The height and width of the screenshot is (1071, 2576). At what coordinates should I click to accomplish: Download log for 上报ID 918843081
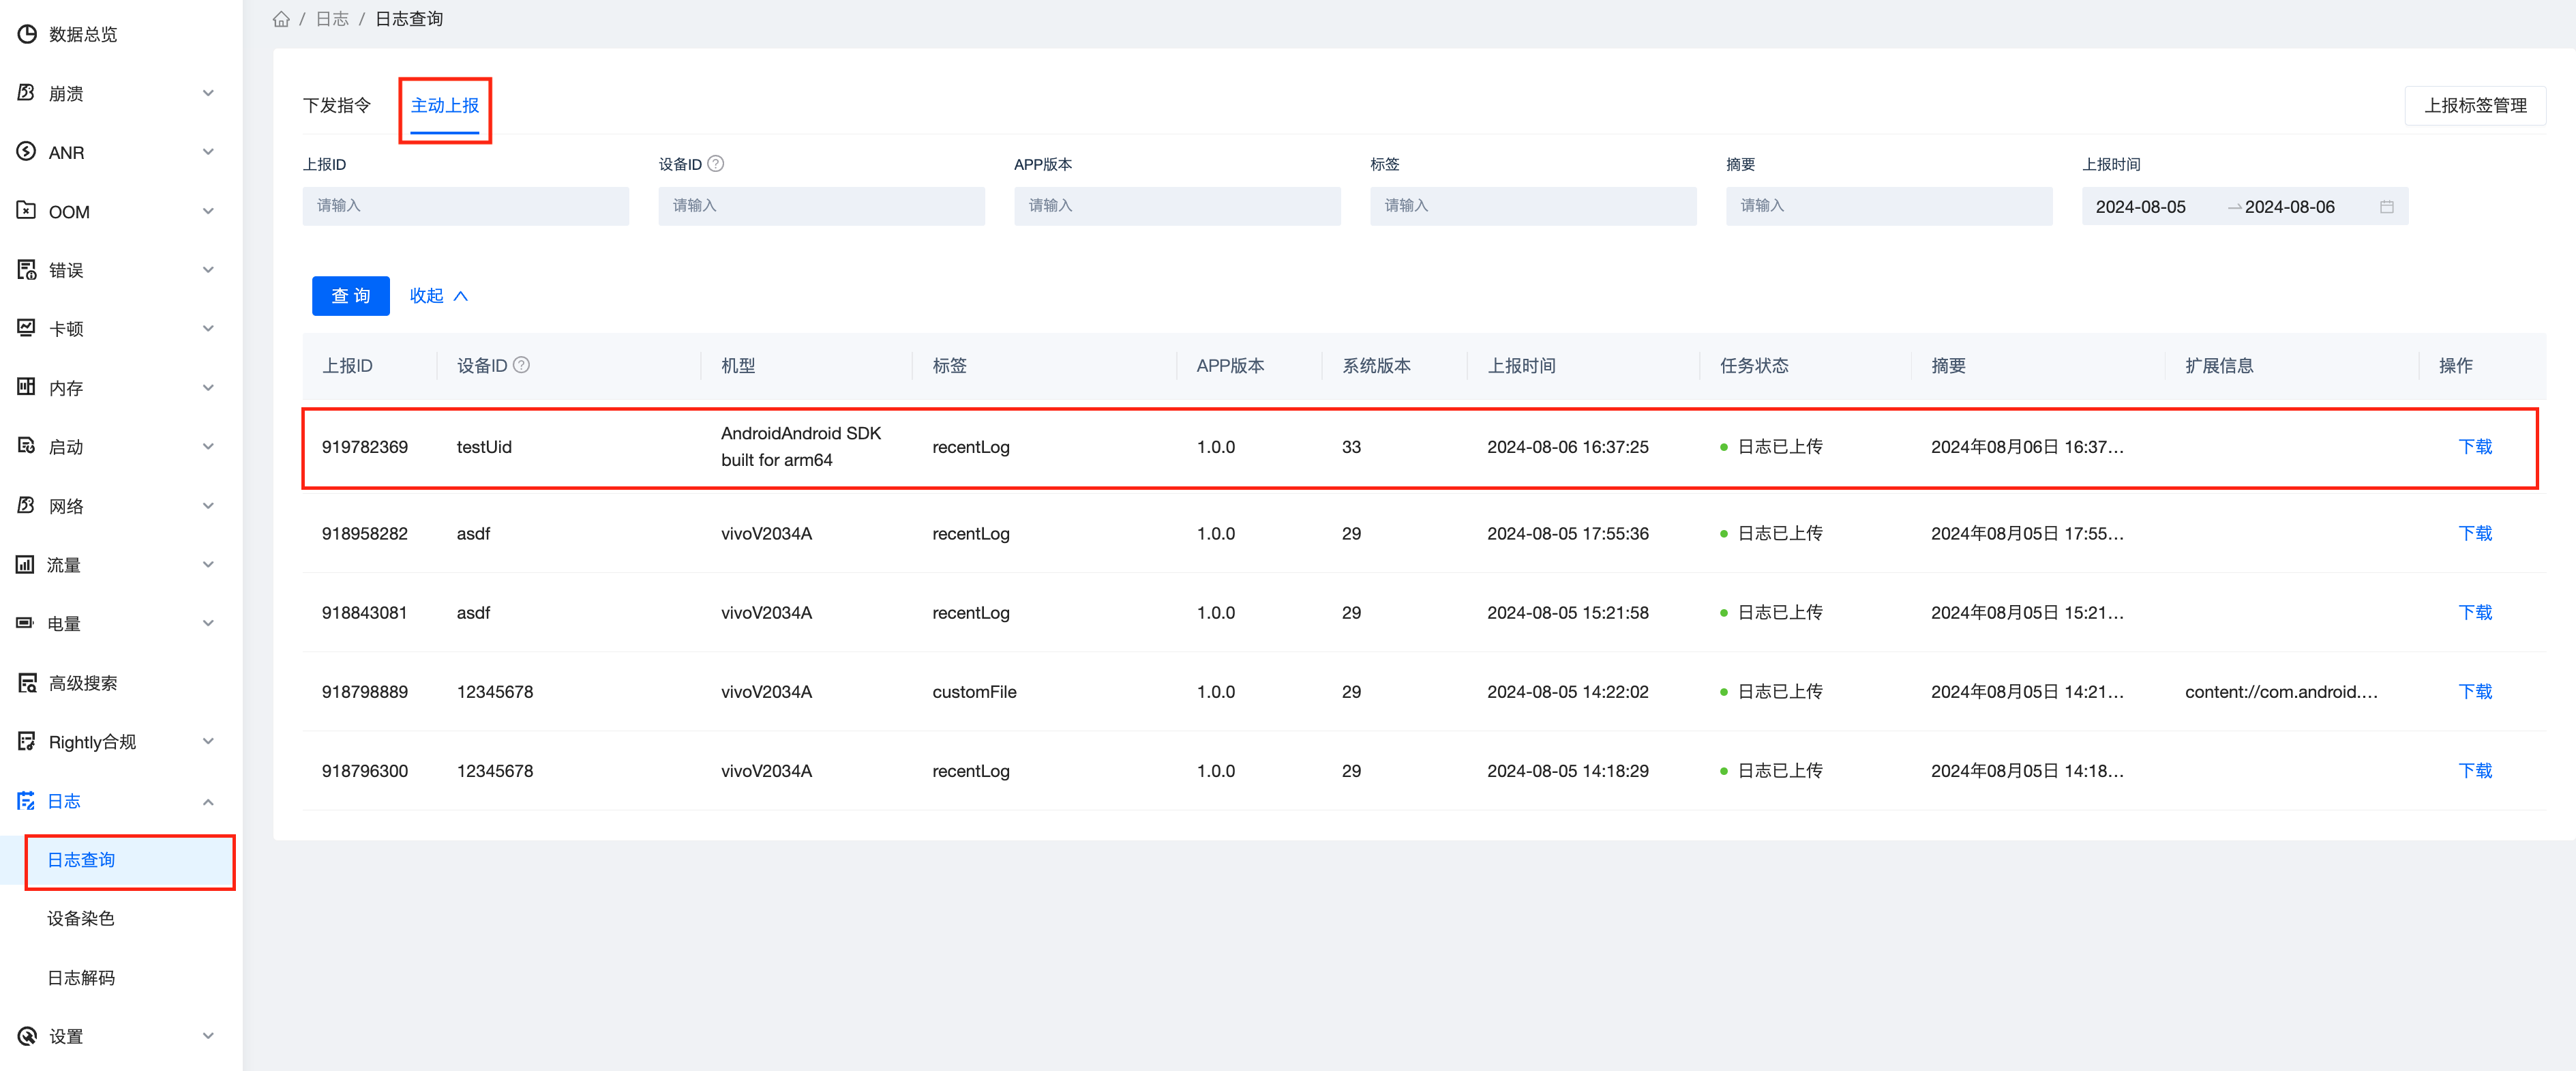pyautogui.click(x=2475, y=613)
